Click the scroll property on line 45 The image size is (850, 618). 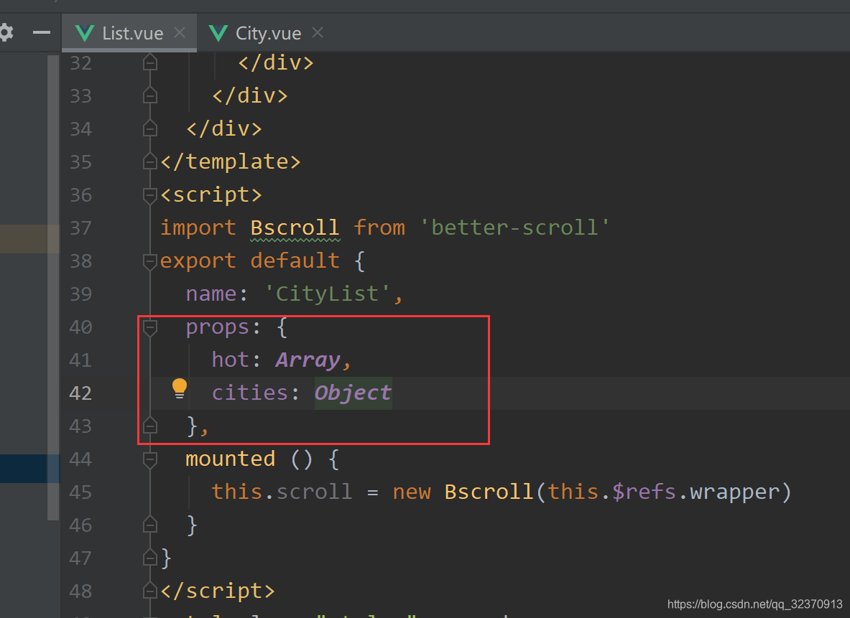[x=314, y=492]
